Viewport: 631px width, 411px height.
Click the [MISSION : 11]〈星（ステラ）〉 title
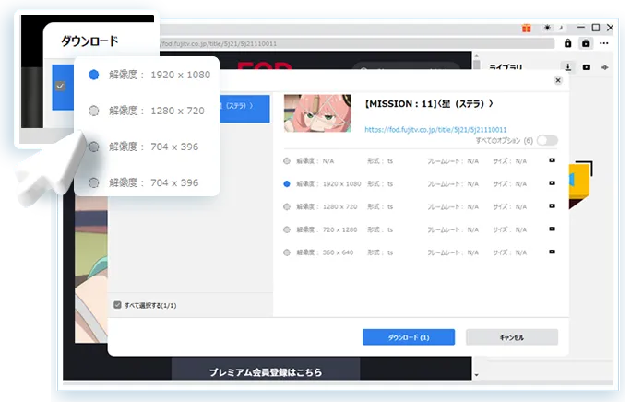429,104
